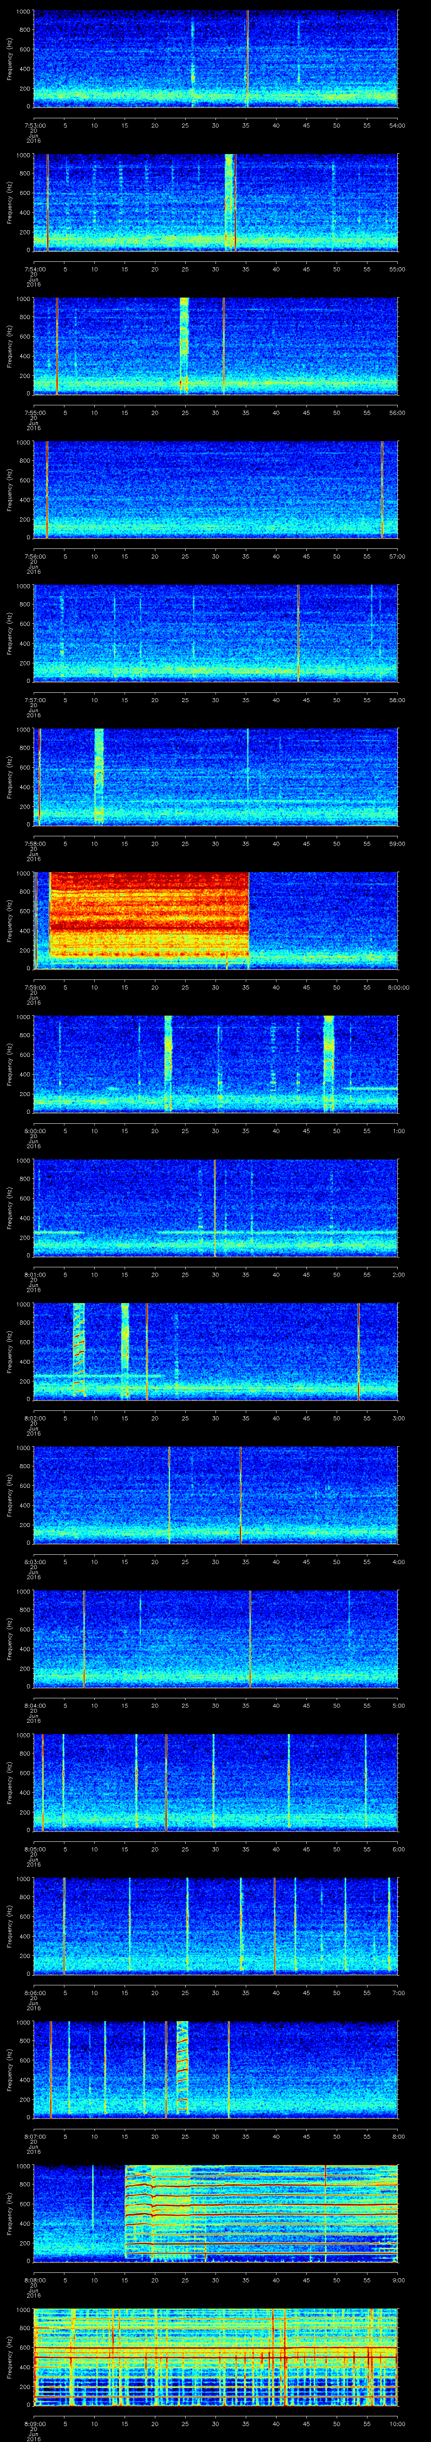Viewport: 431px width, 2442px height.
Task: Select the 7:59:00 spectrogram with red broadband burst
Action: coord(215,920)
